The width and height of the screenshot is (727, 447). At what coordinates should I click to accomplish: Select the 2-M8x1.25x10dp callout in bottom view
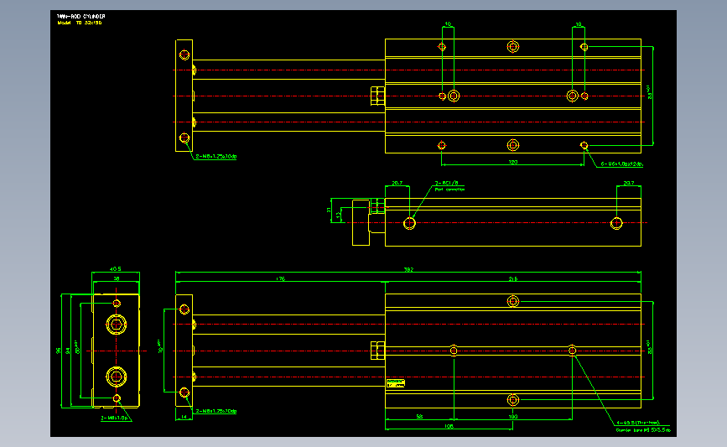(216, 411)
